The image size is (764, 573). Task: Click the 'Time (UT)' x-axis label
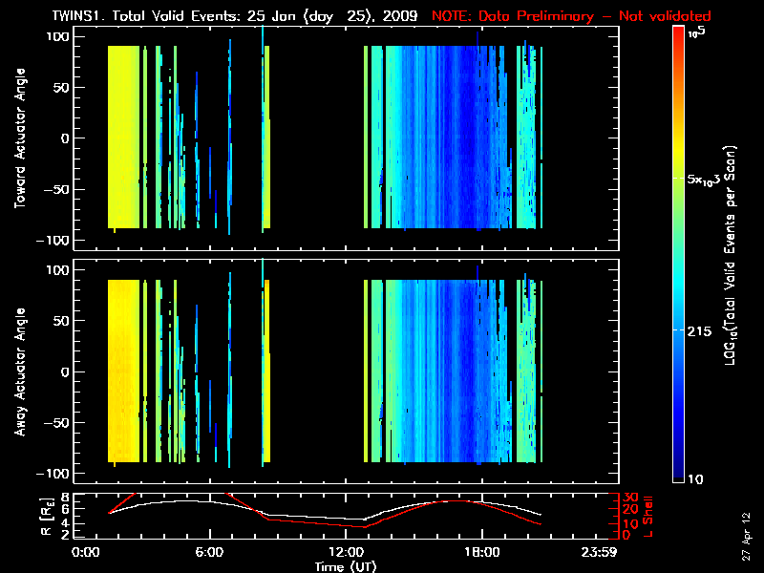tap(346, 566)
